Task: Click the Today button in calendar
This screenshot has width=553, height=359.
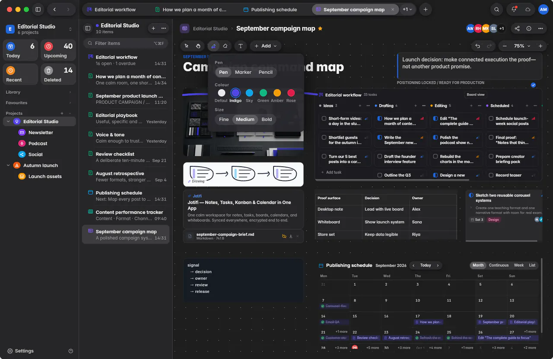Action: (426, 265)
